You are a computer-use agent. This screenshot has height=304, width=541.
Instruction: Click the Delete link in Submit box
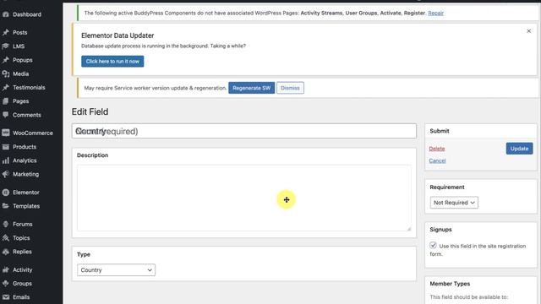pyautogui.click(x=437, y=149)
